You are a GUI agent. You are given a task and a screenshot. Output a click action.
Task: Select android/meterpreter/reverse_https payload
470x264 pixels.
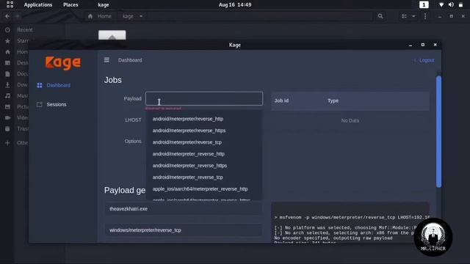[189, 131]
